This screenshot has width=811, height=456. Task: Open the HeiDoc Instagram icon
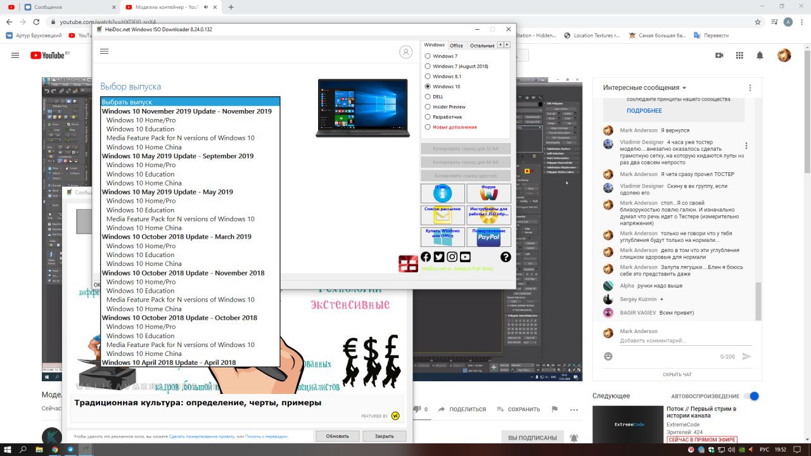coord(452,256)
